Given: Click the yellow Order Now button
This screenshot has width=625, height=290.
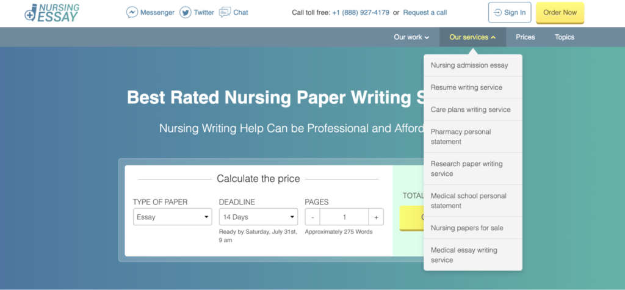Looking at the screenshot, I should click(560, 12).
